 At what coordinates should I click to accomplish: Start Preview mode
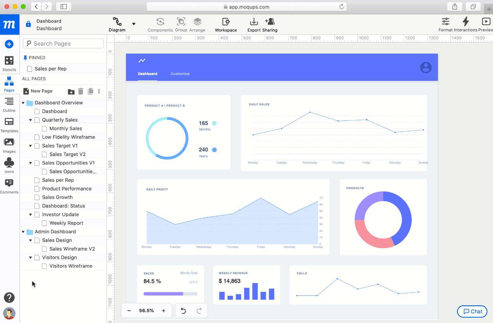tap(486, 25)
